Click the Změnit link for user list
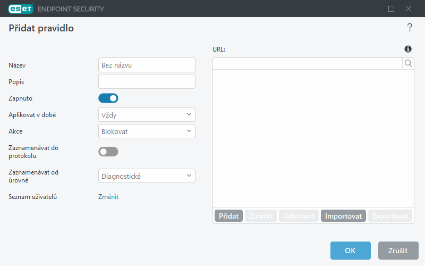 click(108, 197)
